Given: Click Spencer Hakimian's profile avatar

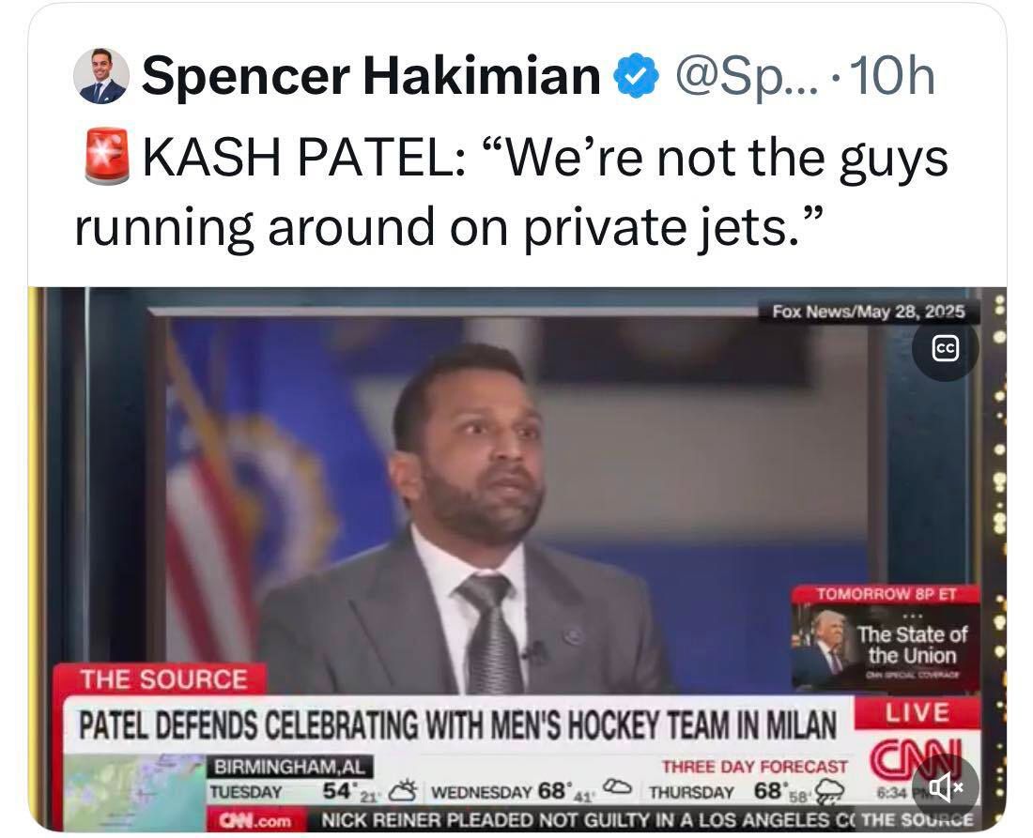Looking at the screenshot, I should 100,76.
